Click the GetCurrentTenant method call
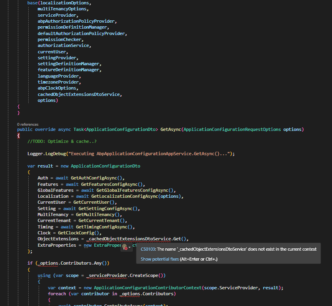 (101, 220)
